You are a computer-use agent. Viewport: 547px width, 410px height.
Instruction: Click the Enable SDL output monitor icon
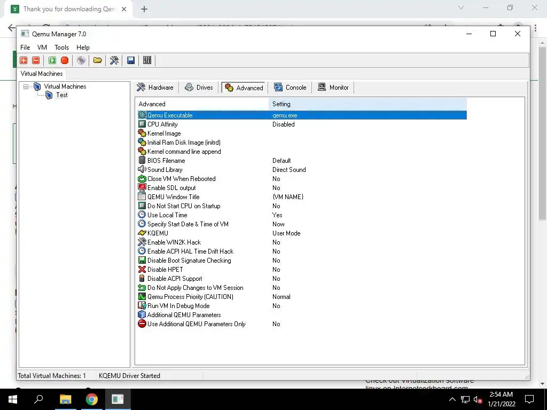(x=142, y=187)
